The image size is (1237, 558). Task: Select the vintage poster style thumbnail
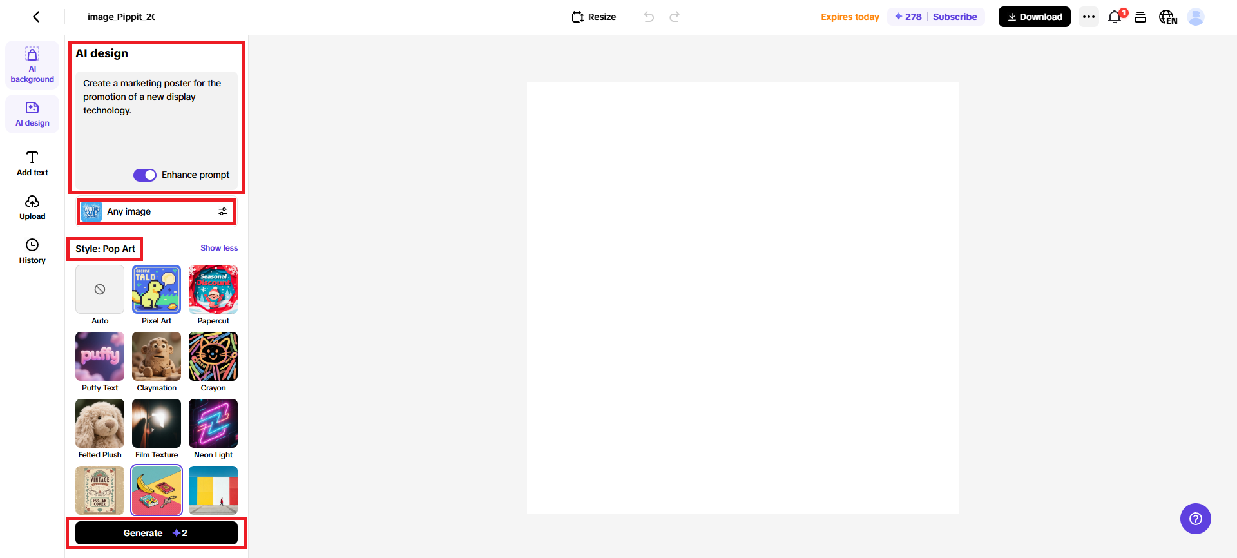tap(100, 490)
